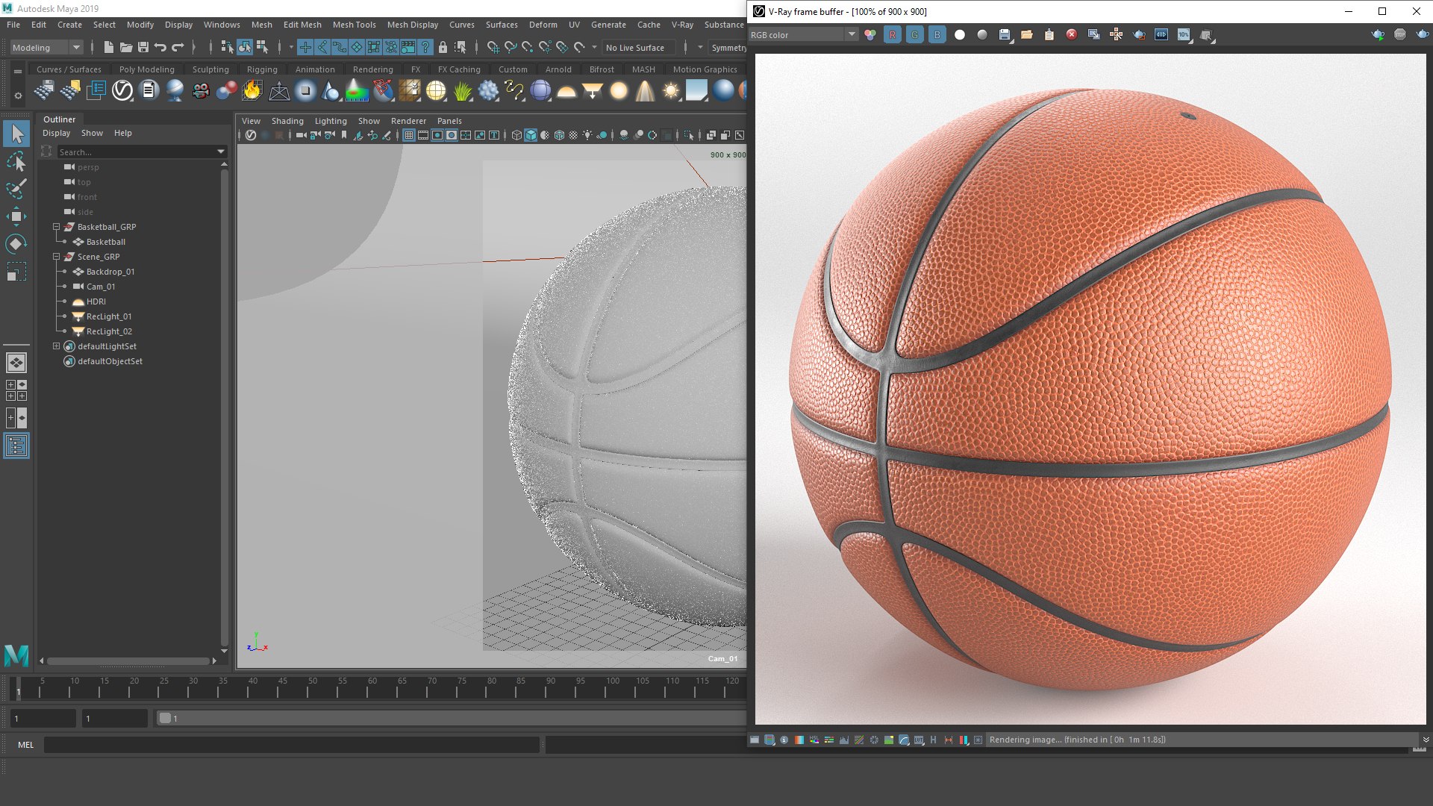This screenshot has width=1433, height=806.
Task: Collapse the Basketball_GRP tree node
Action: 56,226
